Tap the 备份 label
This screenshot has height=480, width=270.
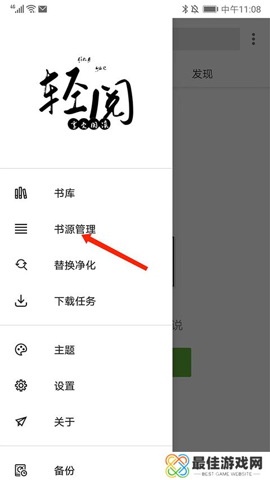[x=65, y=470]
